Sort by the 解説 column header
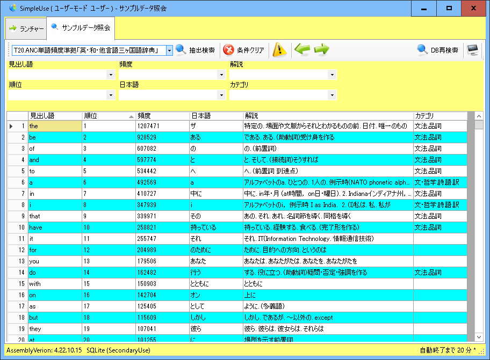Viewport: 490px width, 360px height. tap(328, 116)
